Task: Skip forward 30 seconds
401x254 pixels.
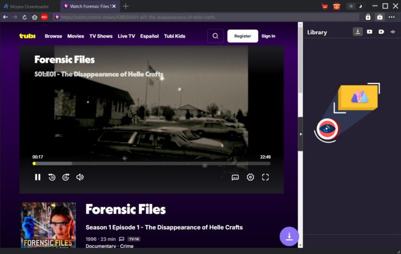Action: click(66, 177)
